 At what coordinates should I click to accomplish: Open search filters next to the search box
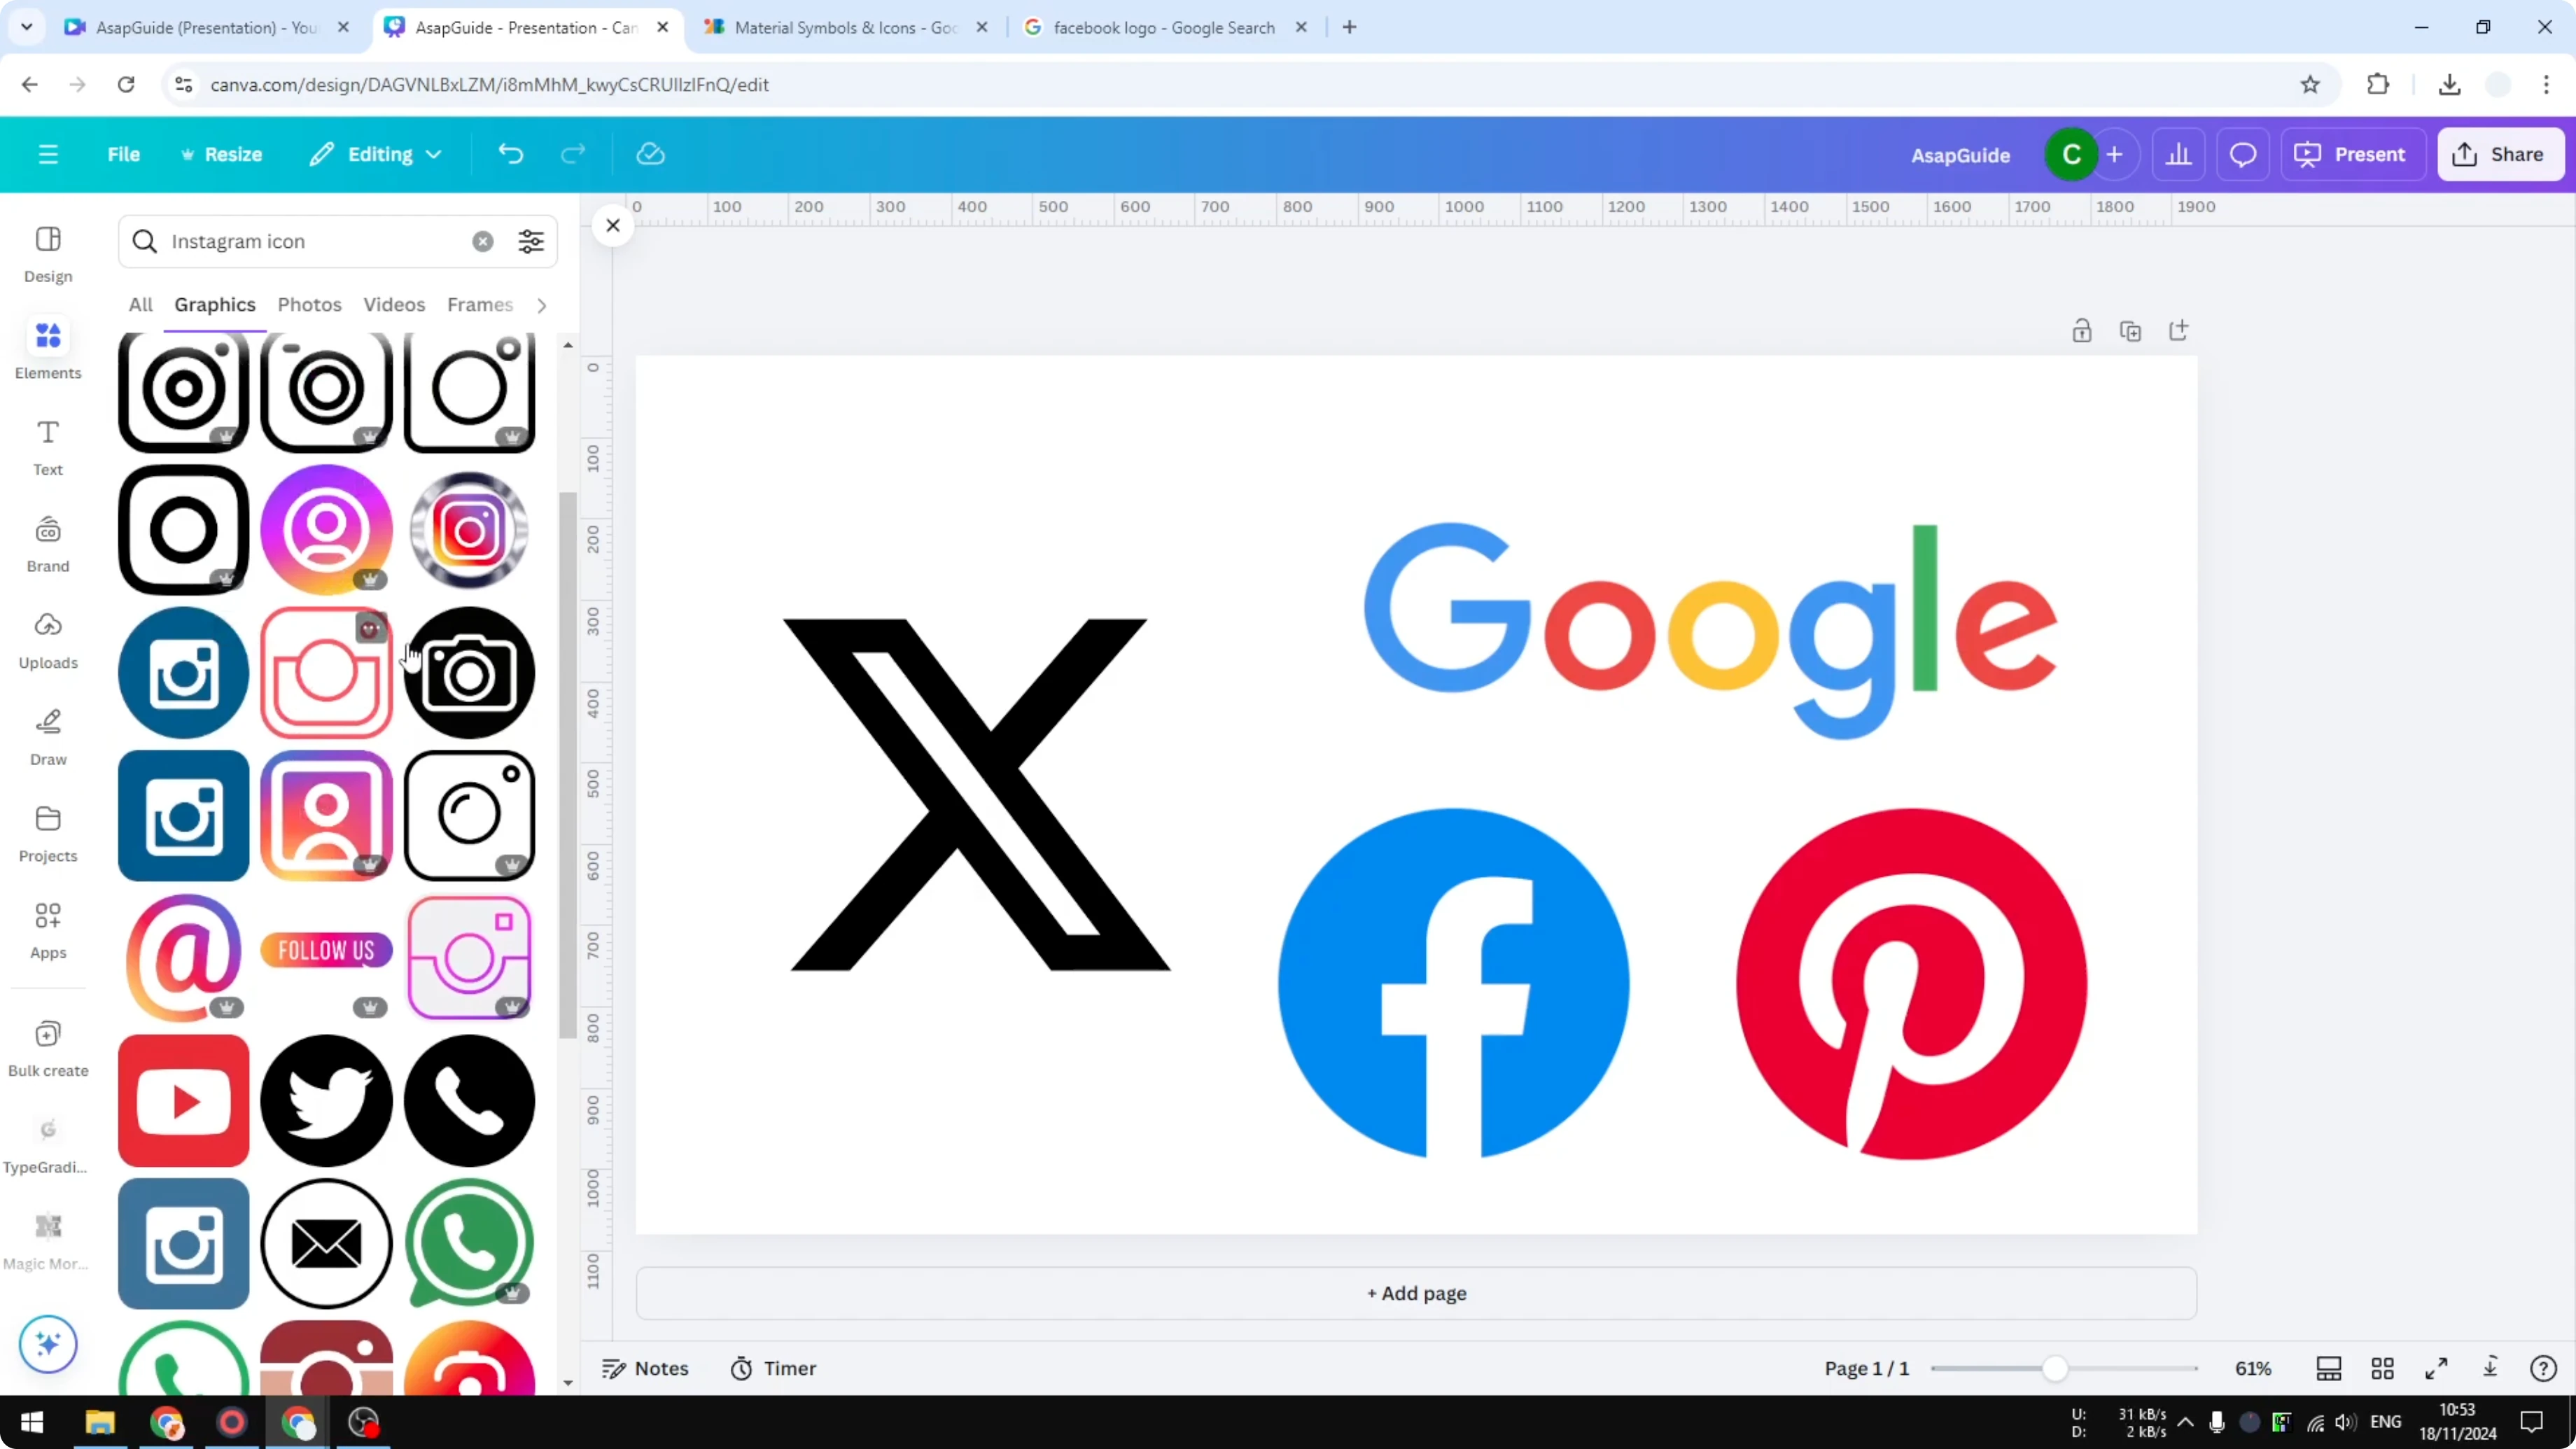(x=530, y=241)
